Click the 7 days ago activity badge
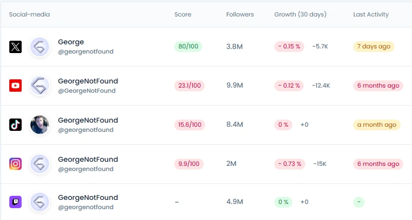The width and height of the screenshot is (412, 220). (x=374, y=46)
